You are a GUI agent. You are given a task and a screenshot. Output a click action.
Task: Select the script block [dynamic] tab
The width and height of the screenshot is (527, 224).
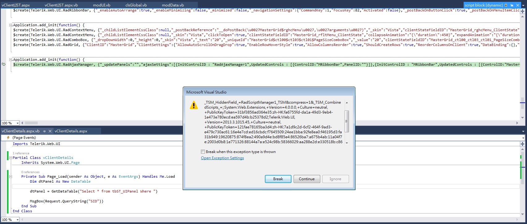click(x=484, y=5)
